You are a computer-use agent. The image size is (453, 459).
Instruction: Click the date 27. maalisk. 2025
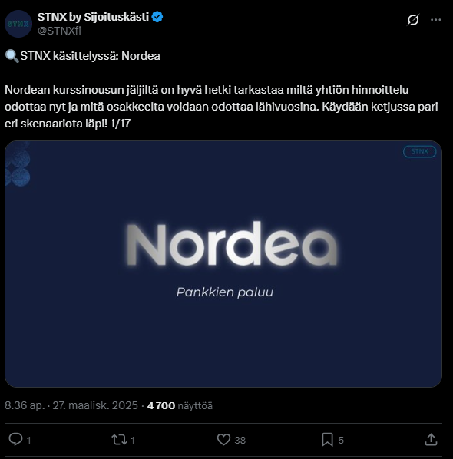[95, 405]
